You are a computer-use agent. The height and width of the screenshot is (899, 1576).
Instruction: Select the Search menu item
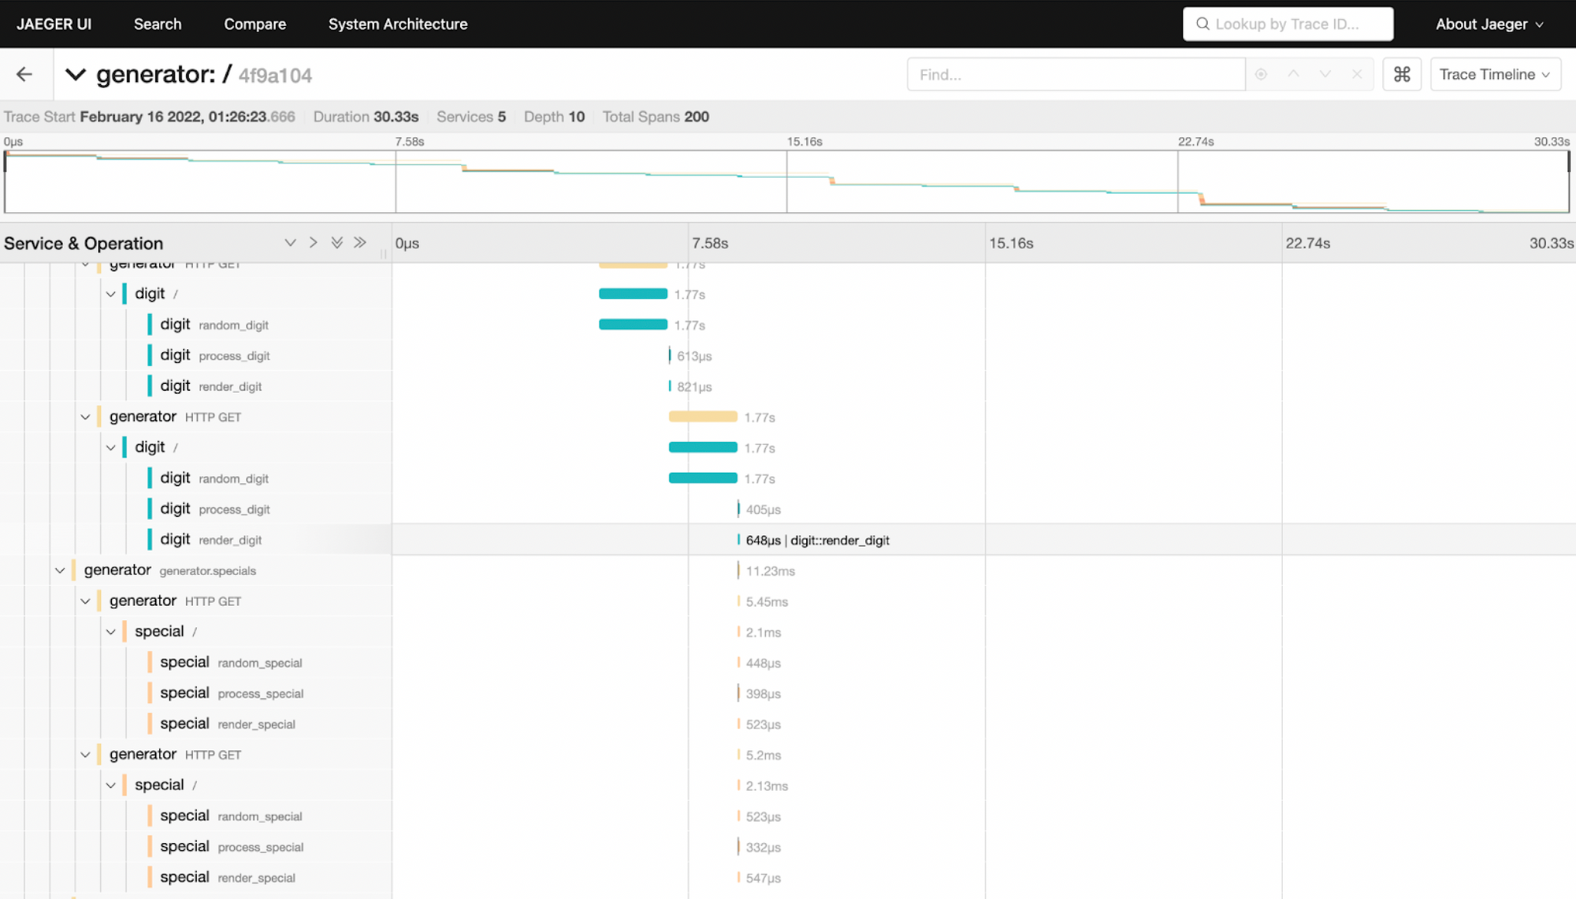[x=158, y=24]
